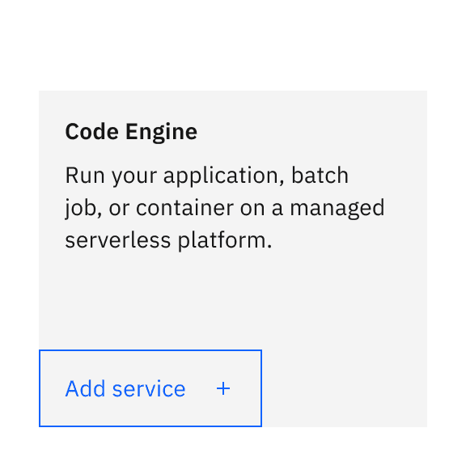Click the bold Code Engine heading

[131, 132]
